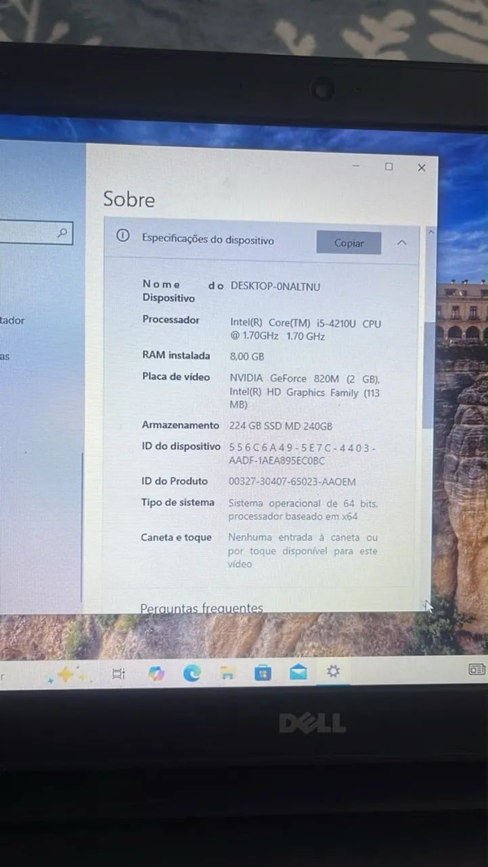Click the sparkle search highlight icon on taskbar

66,675
